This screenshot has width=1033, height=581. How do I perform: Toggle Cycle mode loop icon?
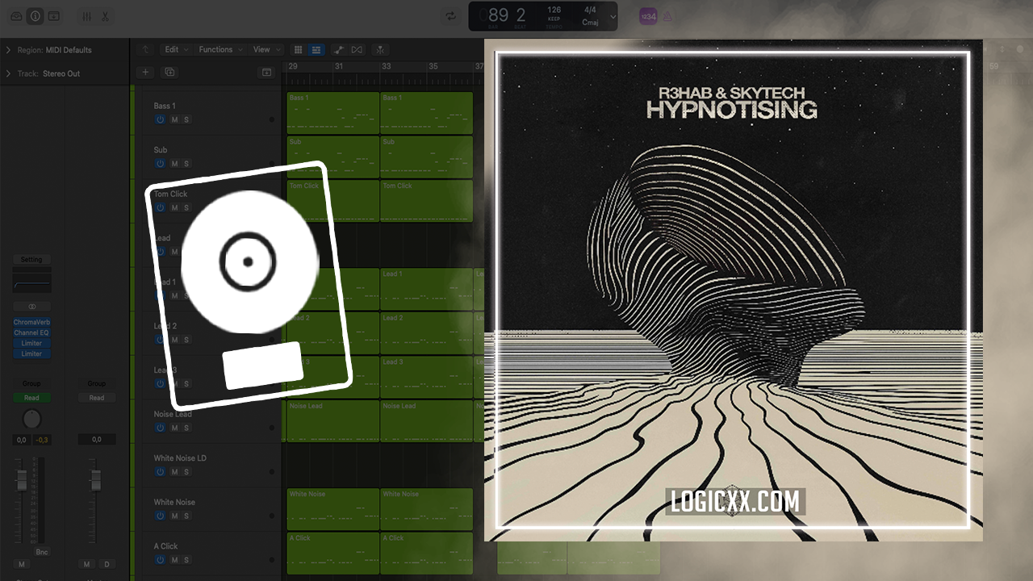coord(450,16)
